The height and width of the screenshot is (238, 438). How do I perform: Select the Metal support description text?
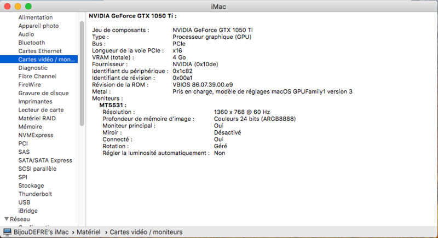click(263, 91)
